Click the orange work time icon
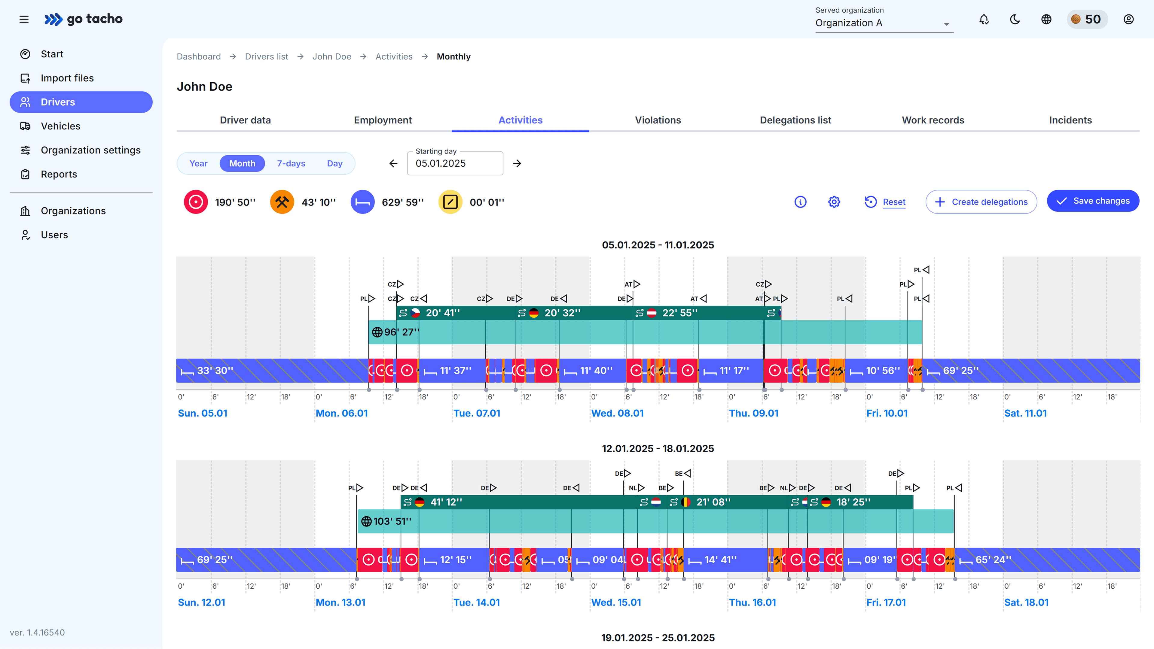The width and height of the screenshot is (1154, 649). click(x=282, y=202)
